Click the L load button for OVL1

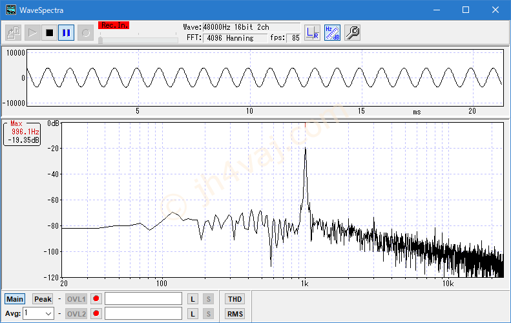point(193,299)
